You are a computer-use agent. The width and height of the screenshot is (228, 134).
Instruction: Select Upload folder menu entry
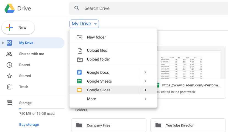[x=113, y=59]
